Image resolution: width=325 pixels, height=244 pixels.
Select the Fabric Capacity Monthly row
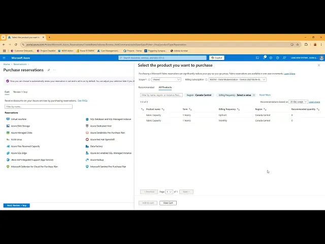231,120
